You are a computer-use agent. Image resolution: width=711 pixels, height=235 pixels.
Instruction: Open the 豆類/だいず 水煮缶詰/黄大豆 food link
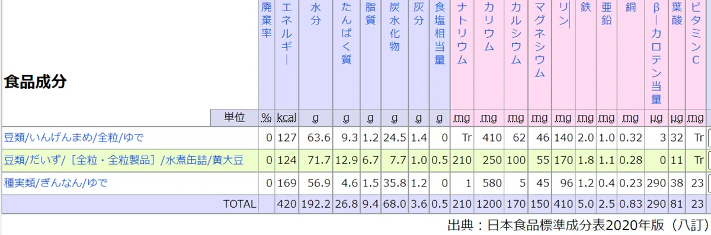[x=123, y=160]
